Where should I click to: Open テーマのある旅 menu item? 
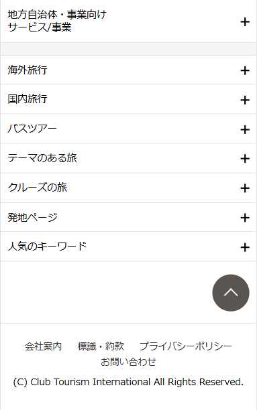tap(42, 158)
